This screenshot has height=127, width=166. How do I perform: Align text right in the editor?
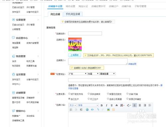pos(145,105)
